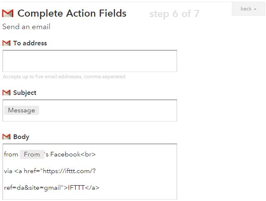Select the From ingredient tag in Body
266x201 pixels.
(32, 154)
